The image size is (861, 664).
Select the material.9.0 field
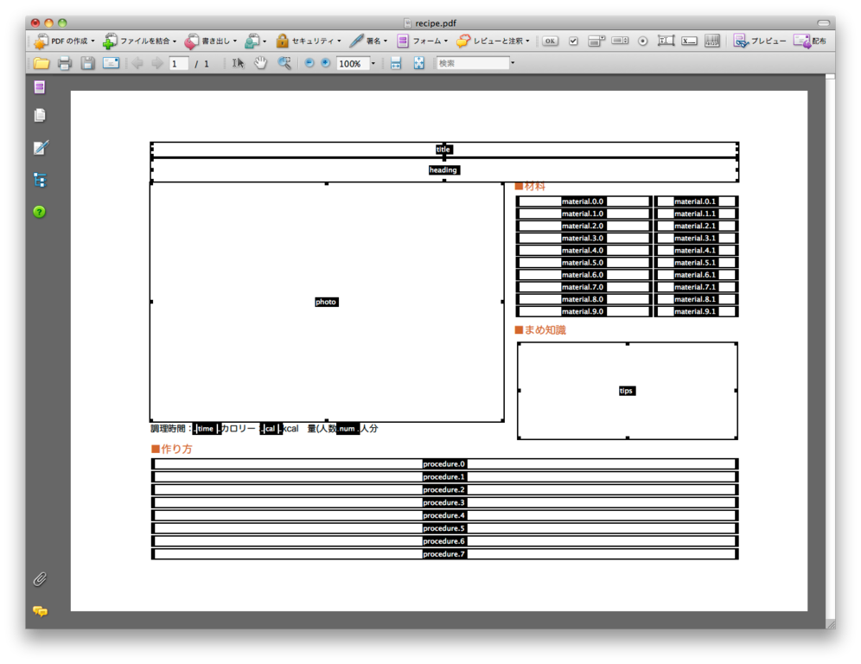(584, 311)
